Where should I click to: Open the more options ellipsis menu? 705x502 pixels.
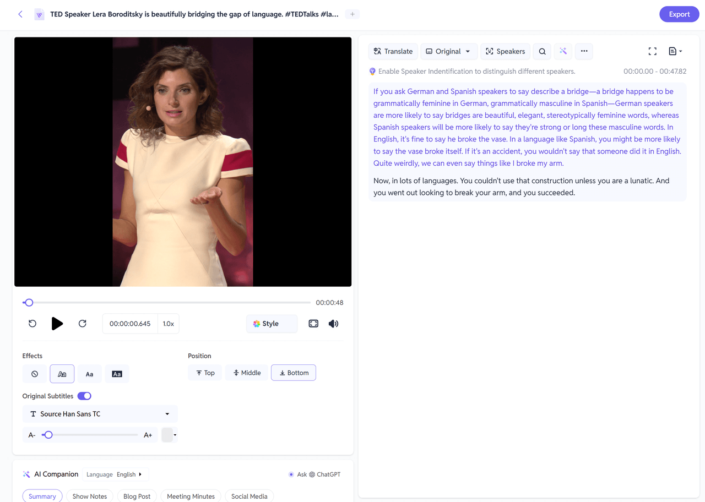584,51
